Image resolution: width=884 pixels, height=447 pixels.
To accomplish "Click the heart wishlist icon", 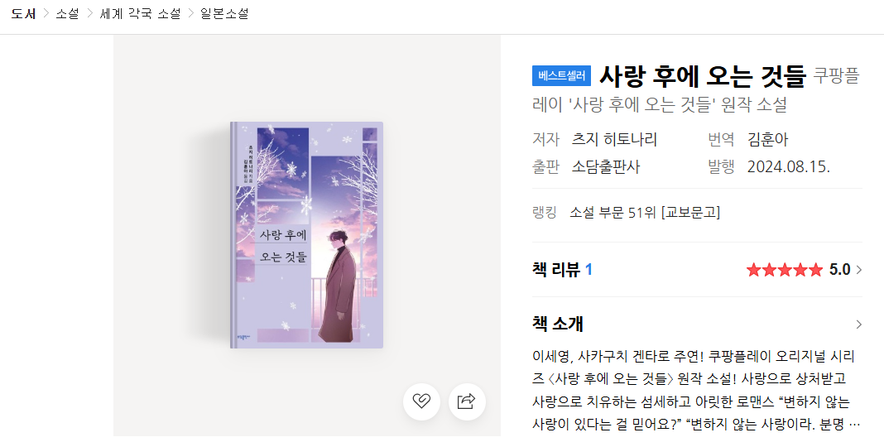I will [421, 401].
